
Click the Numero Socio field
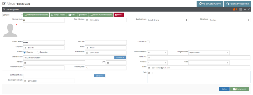point(44,20)
